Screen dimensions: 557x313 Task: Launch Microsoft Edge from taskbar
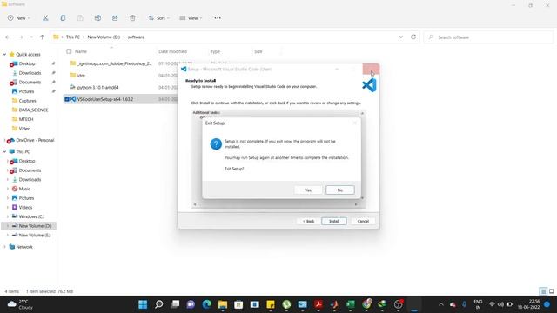pos(207,304)
